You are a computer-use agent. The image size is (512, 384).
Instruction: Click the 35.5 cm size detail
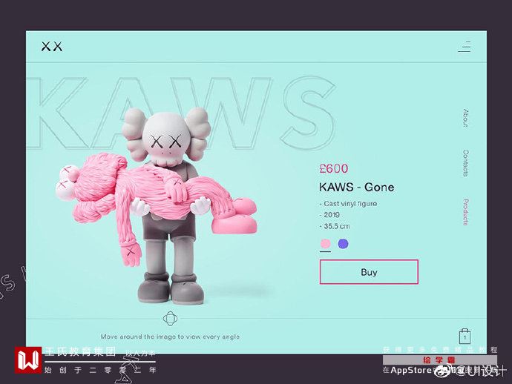tap(335, 226)
